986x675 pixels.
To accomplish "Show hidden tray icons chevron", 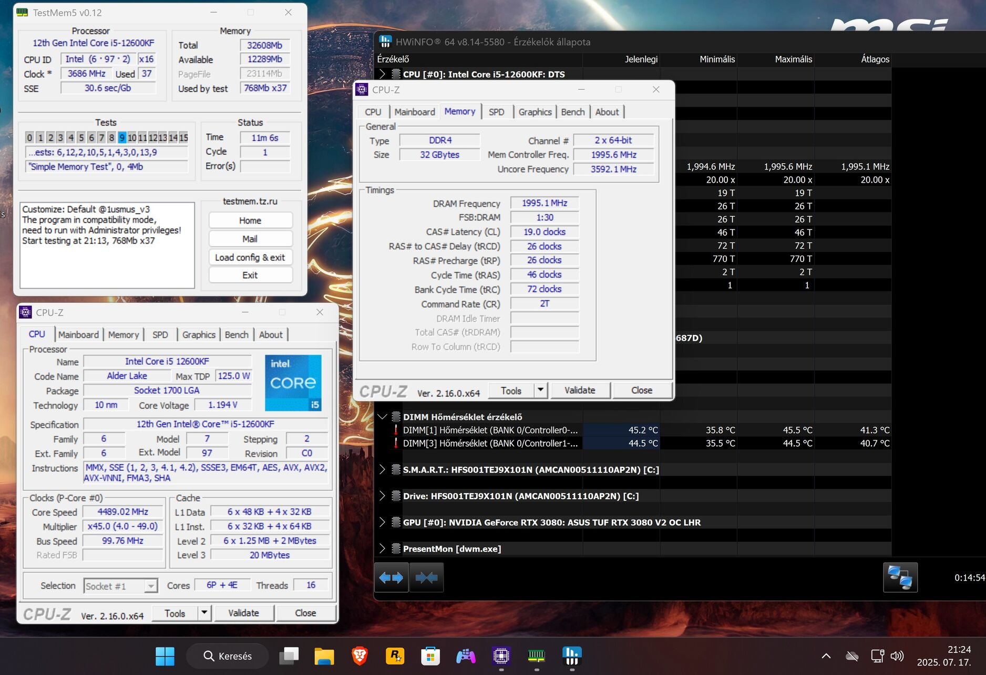I will click(x=826, y=656).
